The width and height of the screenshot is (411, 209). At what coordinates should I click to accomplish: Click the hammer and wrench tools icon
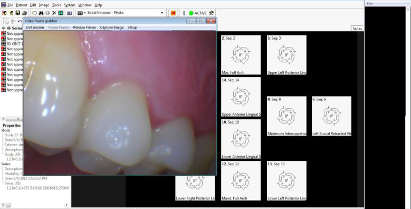pos(211,13)
